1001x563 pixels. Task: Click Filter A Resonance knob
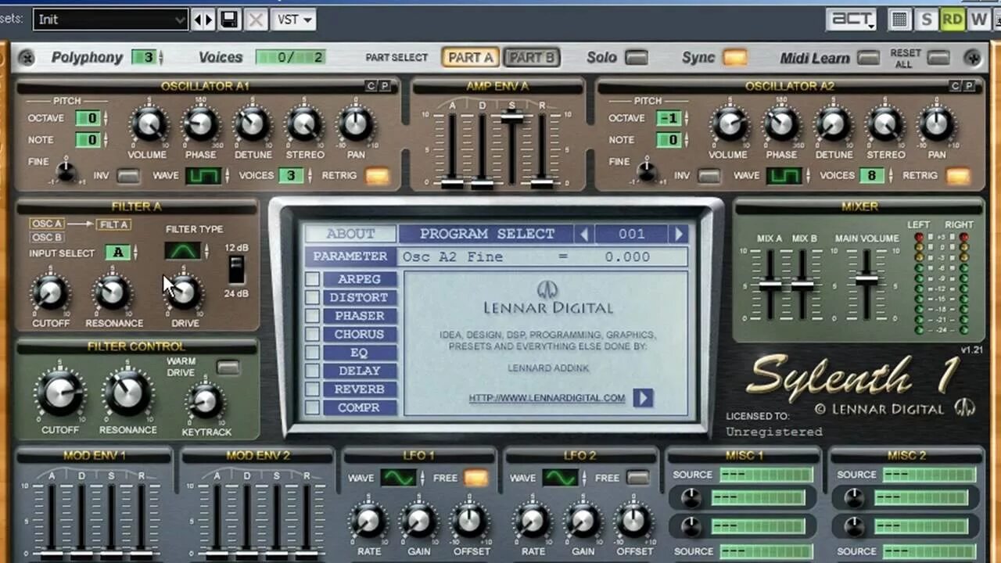coord(113,292)
